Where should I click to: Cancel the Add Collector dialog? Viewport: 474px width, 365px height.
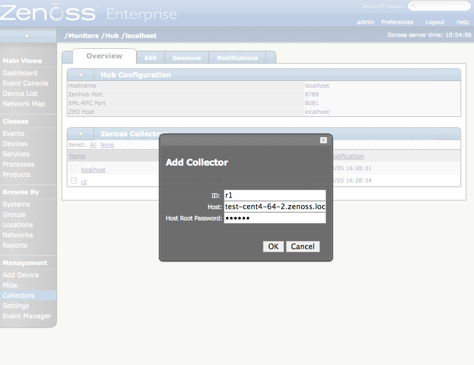click(302, 247)
